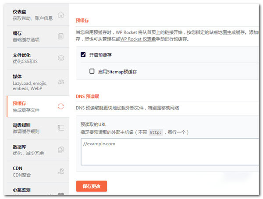Click the Preload refresh icon
The image size is (263, 199).
tap(61, 106)
